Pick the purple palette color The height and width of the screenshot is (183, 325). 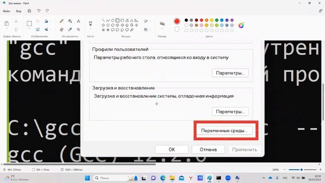click(232, 20)
